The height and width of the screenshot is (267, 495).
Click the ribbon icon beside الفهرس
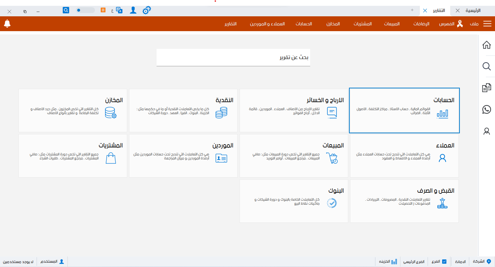pos(459,24)
